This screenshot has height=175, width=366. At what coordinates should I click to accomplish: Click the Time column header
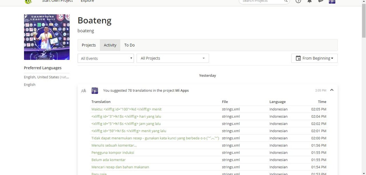[322, 102]
